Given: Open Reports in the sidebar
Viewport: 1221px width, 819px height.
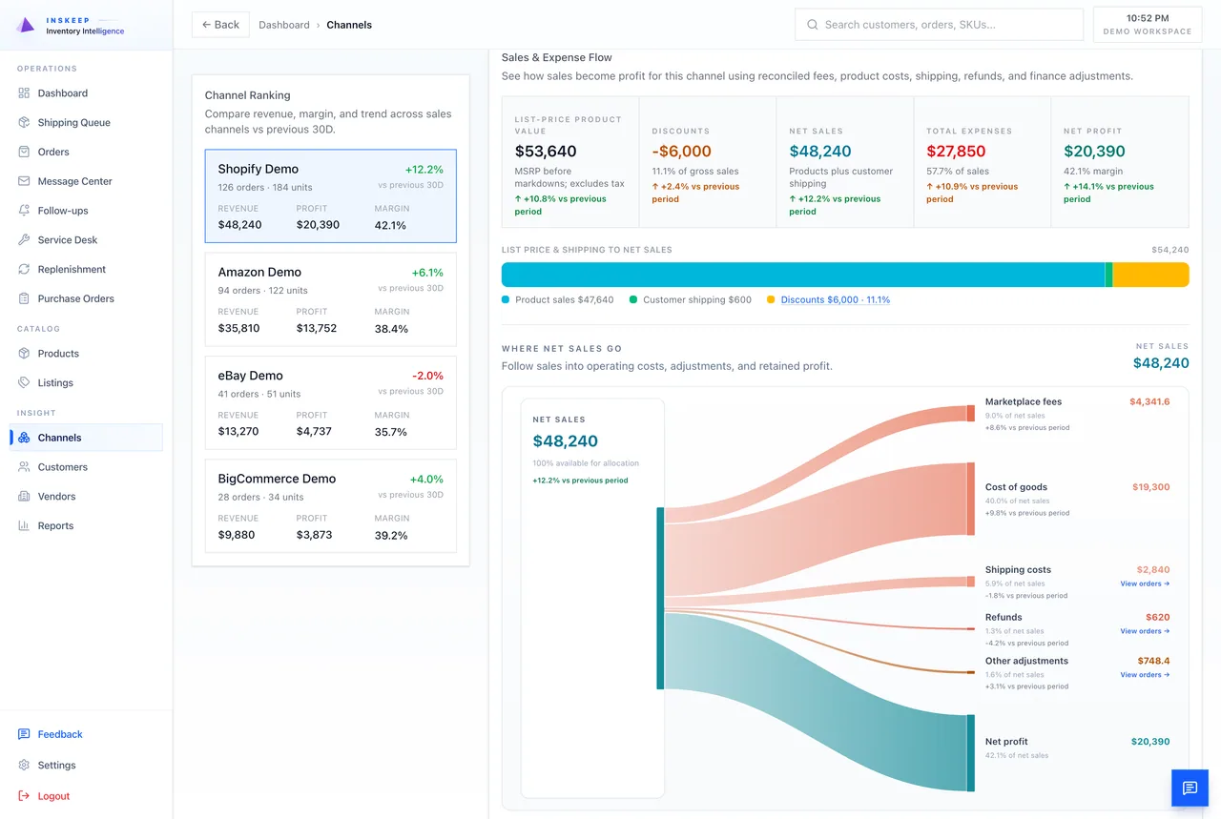Looking at the screenshot, I should click(86, 525).
